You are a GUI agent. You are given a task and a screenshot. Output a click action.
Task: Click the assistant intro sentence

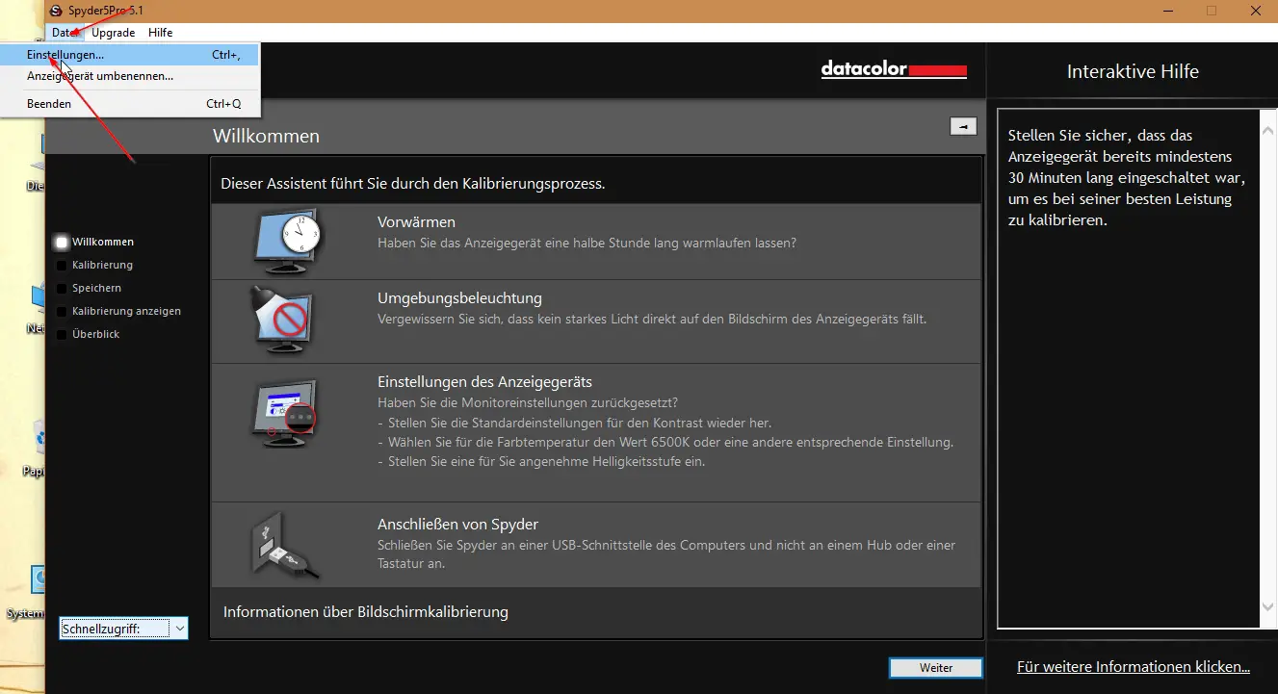pos(413,183)
